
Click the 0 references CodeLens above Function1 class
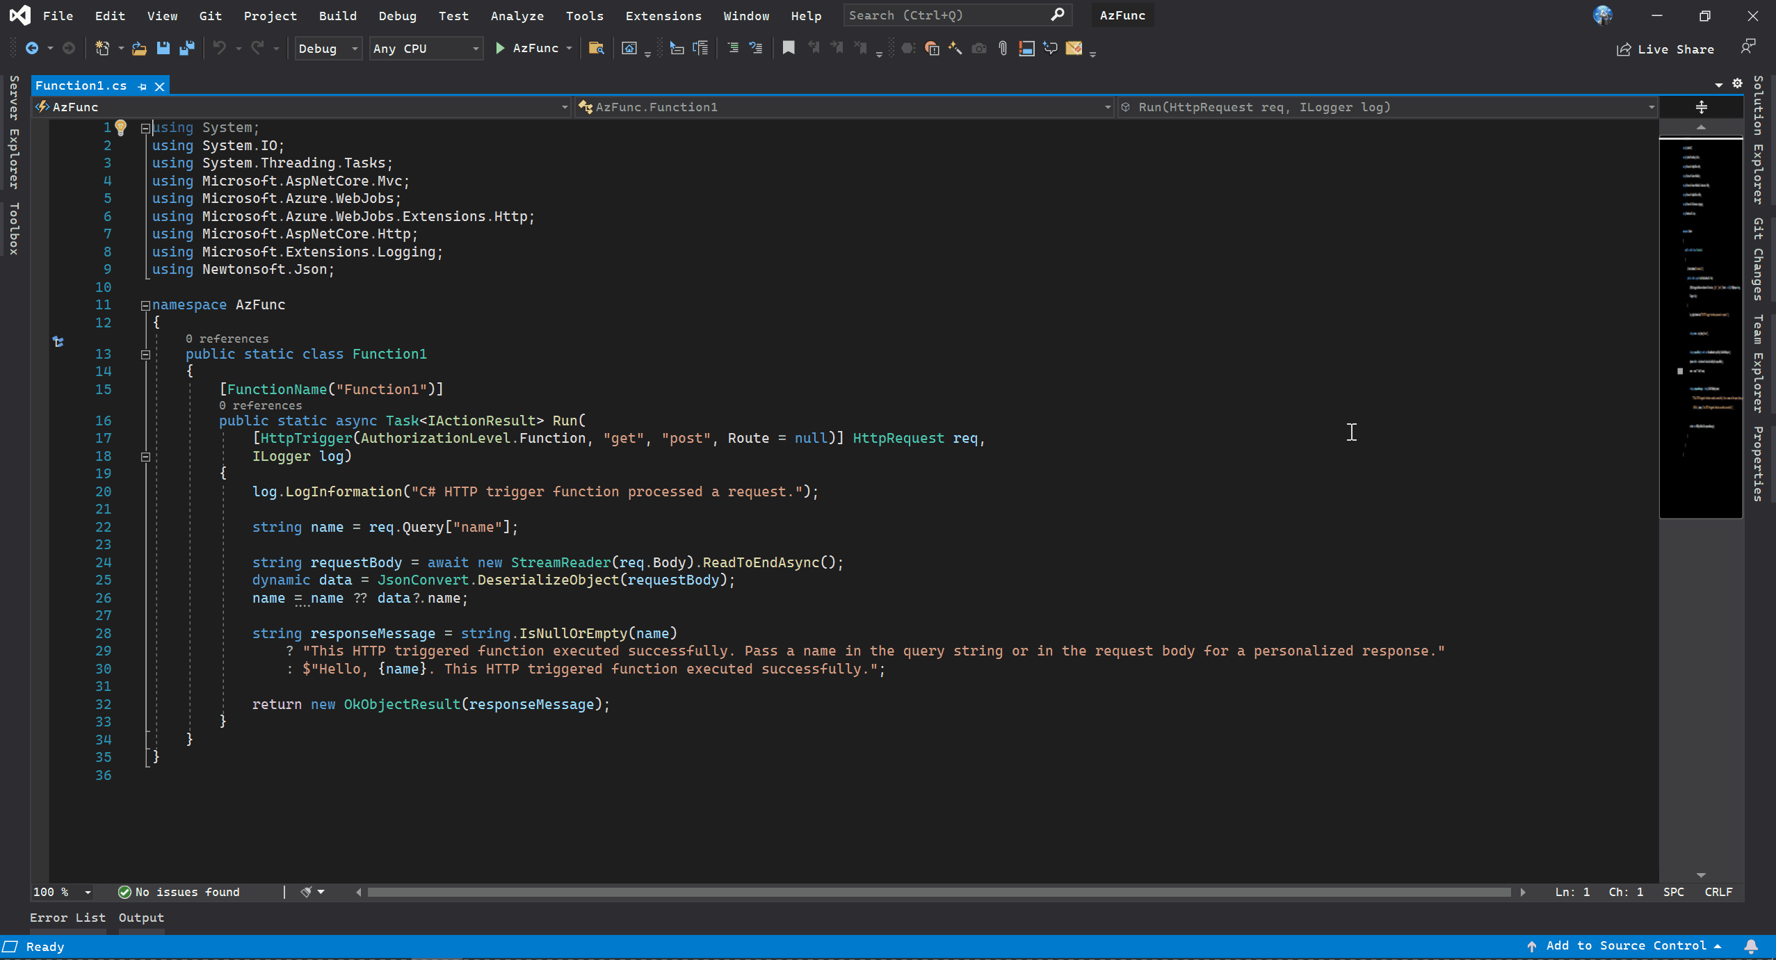[x=227, y=339]
